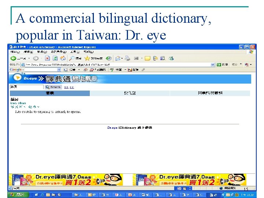Open the Mail envelope toolbar icon
This screenshot has width=264, height=198.
point(118,58)
